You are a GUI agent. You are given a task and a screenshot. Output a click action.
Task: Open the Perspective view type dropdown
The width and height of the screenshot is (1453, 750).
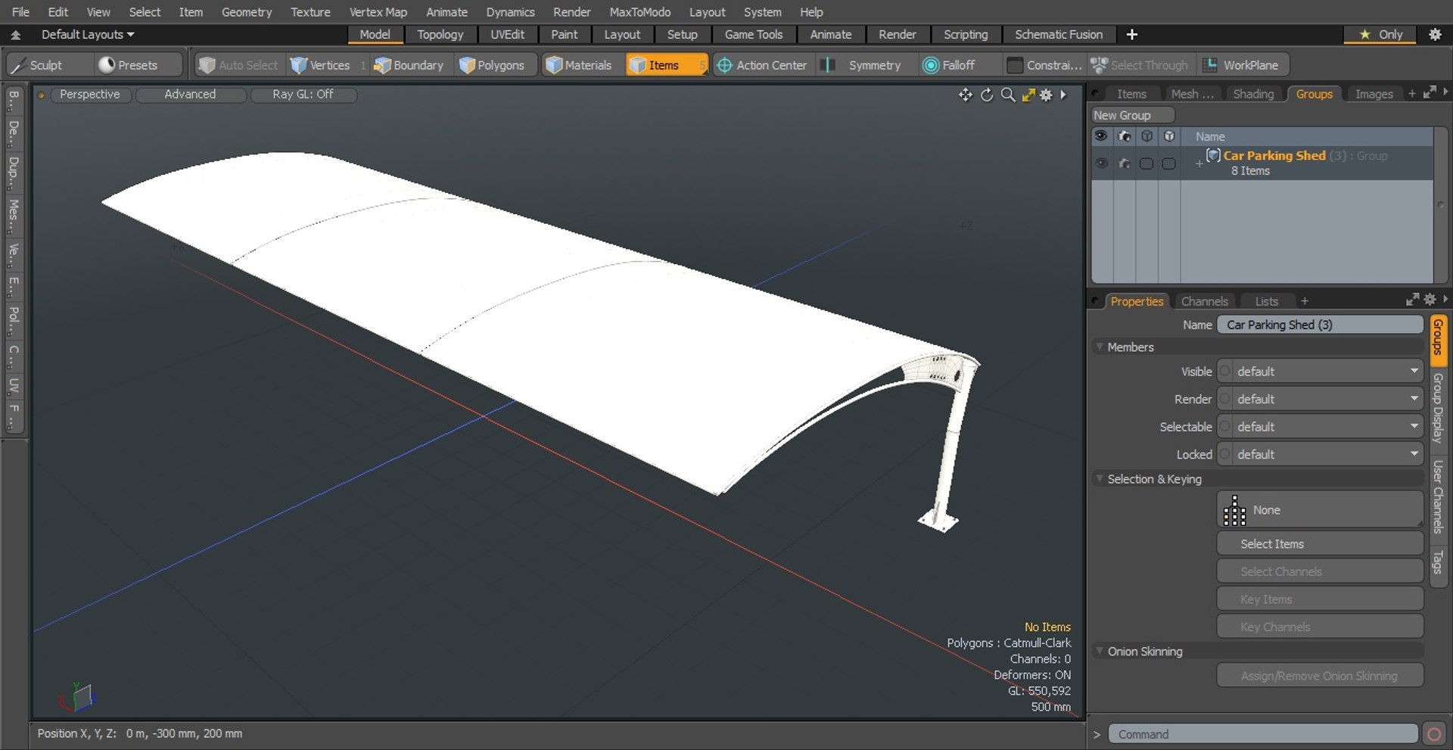pyautogui.click(x=89, y=95)
